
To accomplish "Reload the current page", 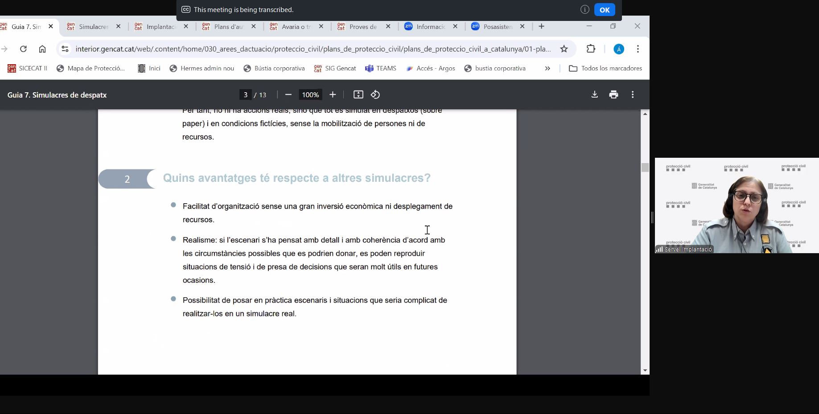I will (x=23, y=49).
